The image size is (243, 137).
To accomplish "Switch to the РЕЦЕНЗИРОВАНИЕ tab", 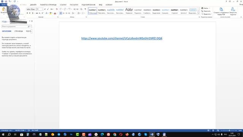I will [88, 5].
